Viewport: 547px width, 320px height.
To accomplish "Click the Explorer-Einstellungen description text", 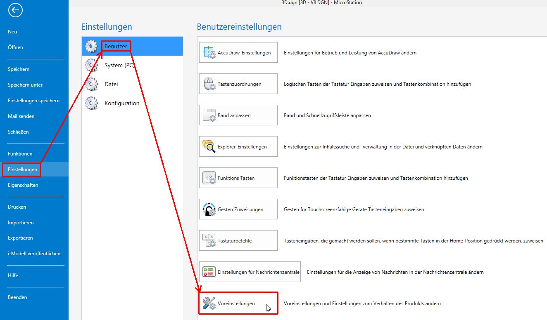I will coord(383,147).
